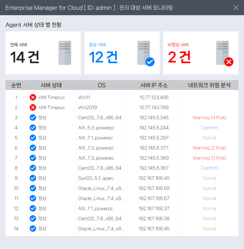Open the Warning (2 Risk) analysis link
Image resolution: width=244 pixels, height=249 pixels.
[209, 148]
